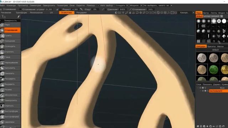The image size is (228, 128).
Task: Select the Спрятать sculpt tool
Action: pos(10,106)
